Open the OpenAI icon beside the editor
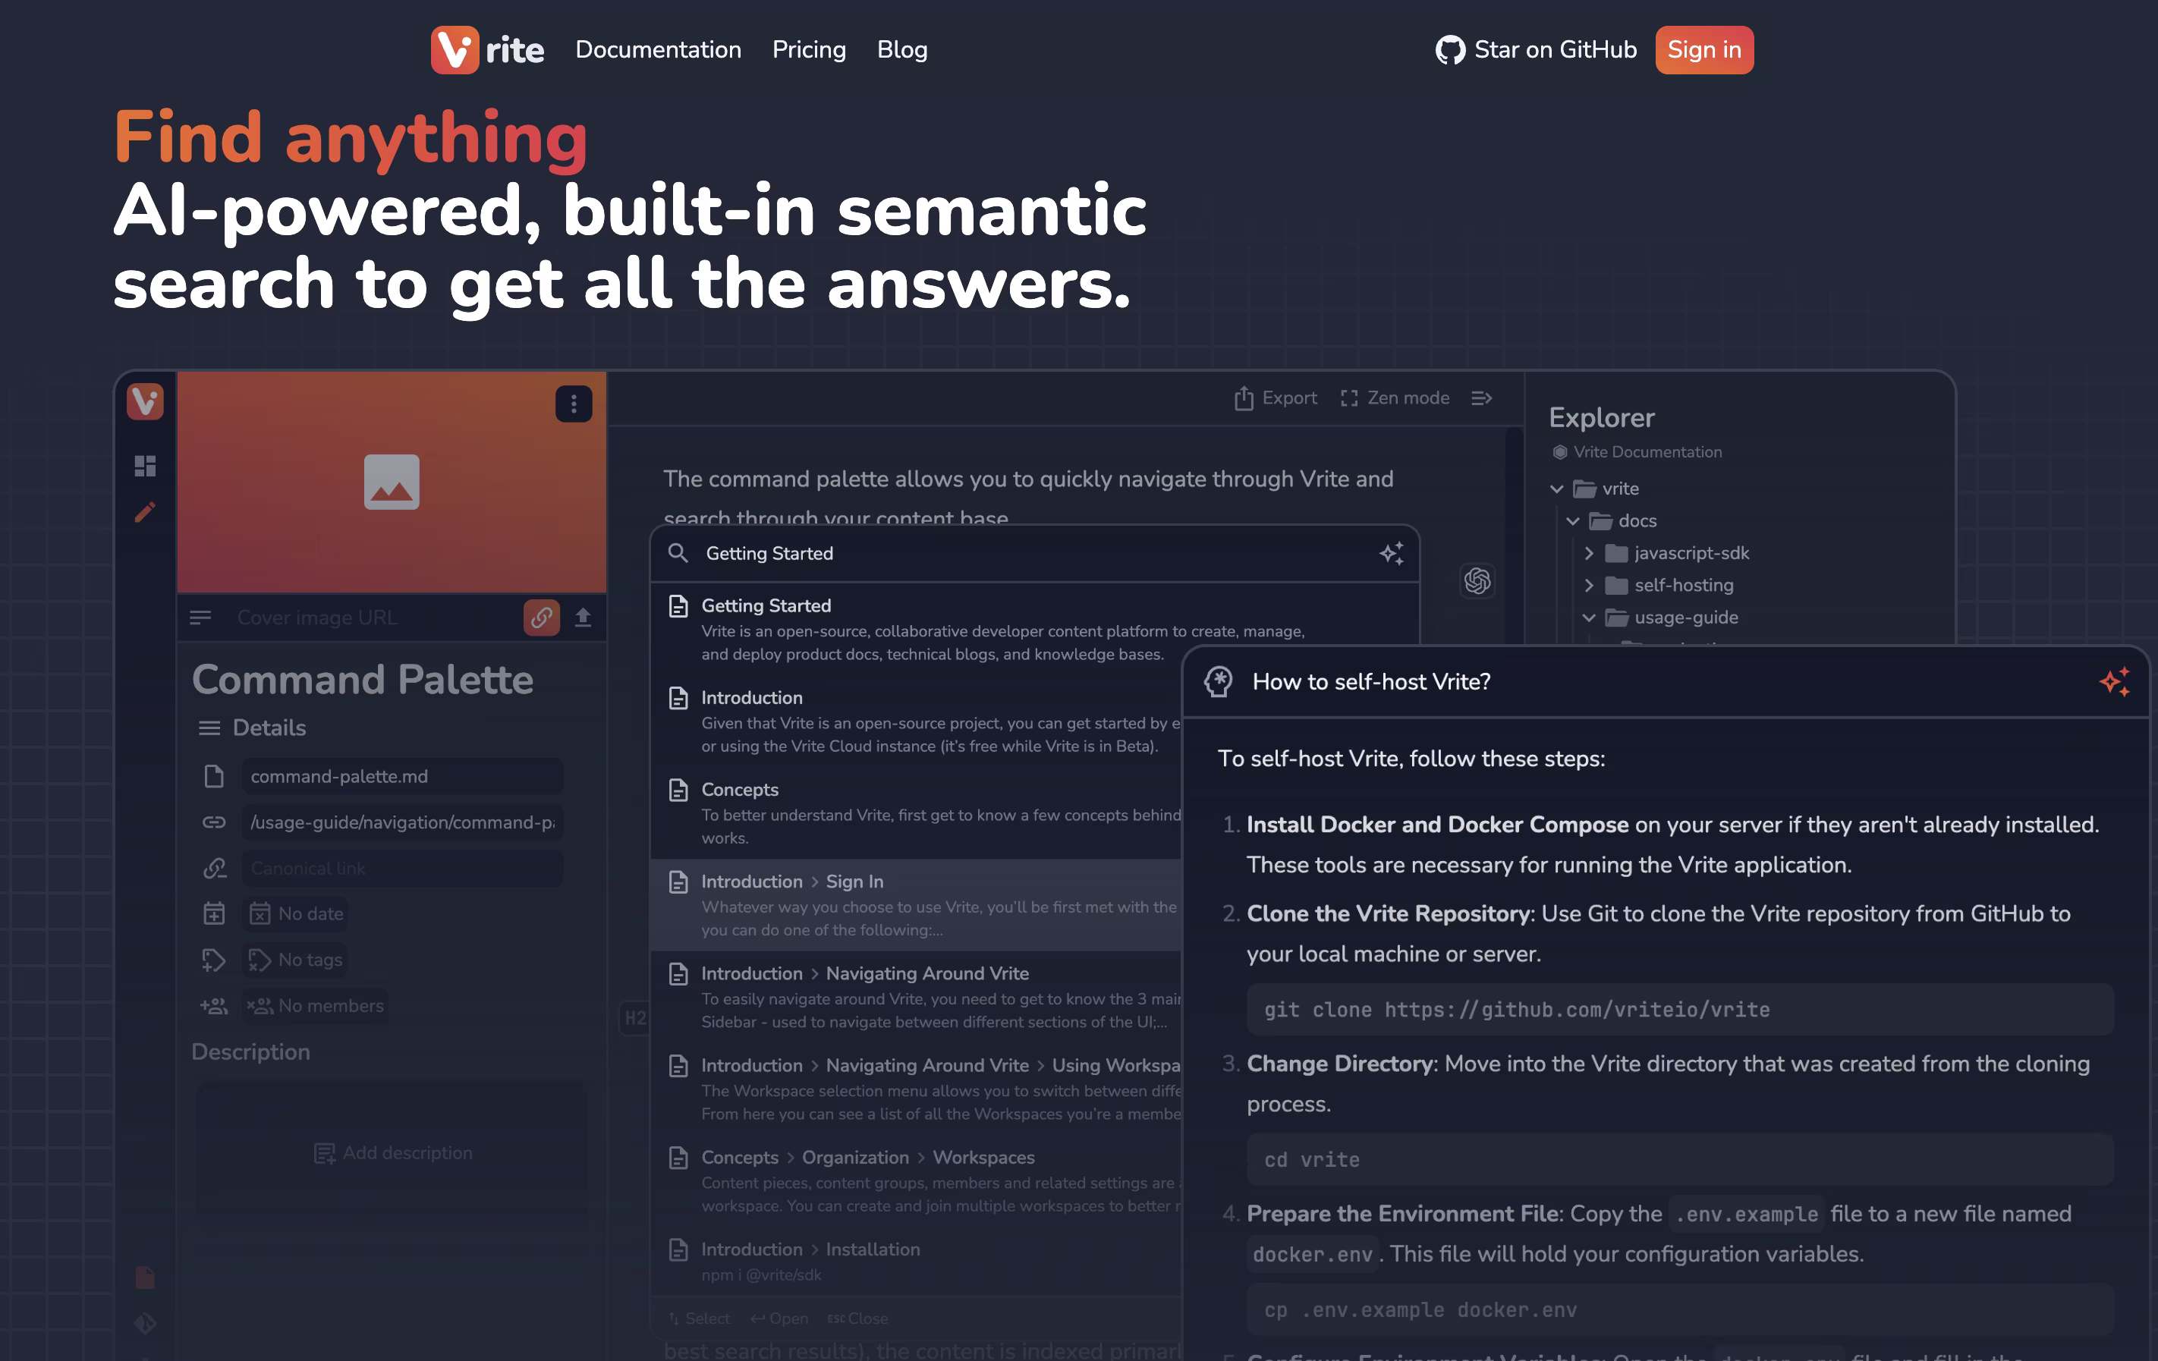 click(1477, 583)
